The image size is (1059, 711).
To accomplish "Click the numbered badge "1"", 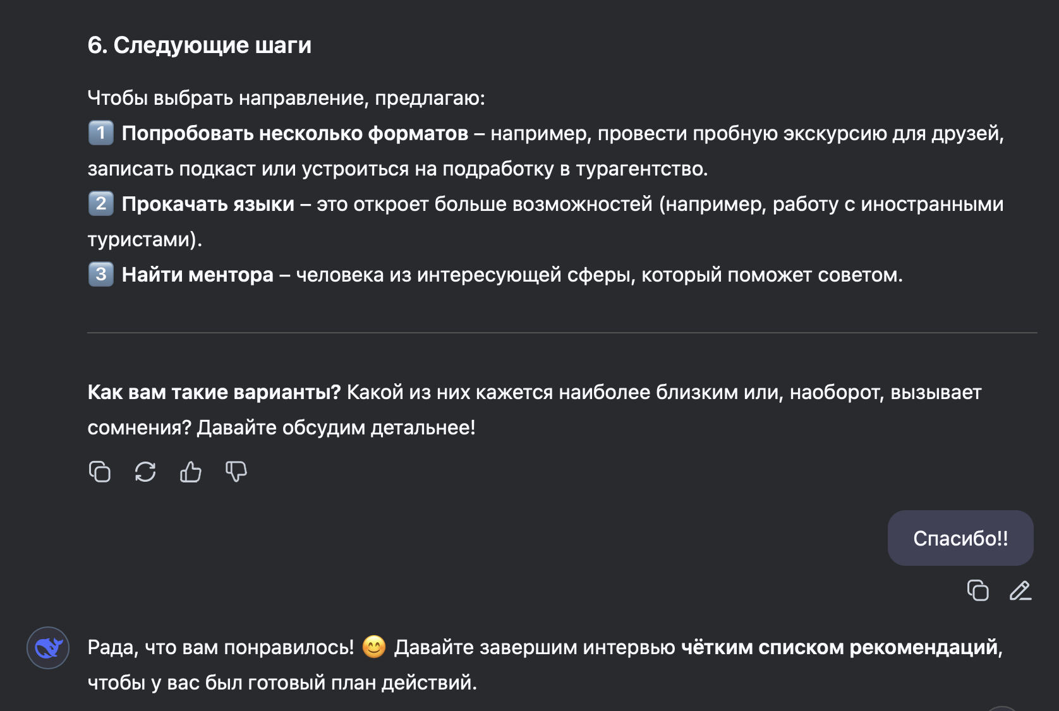I will click(99, 133).
